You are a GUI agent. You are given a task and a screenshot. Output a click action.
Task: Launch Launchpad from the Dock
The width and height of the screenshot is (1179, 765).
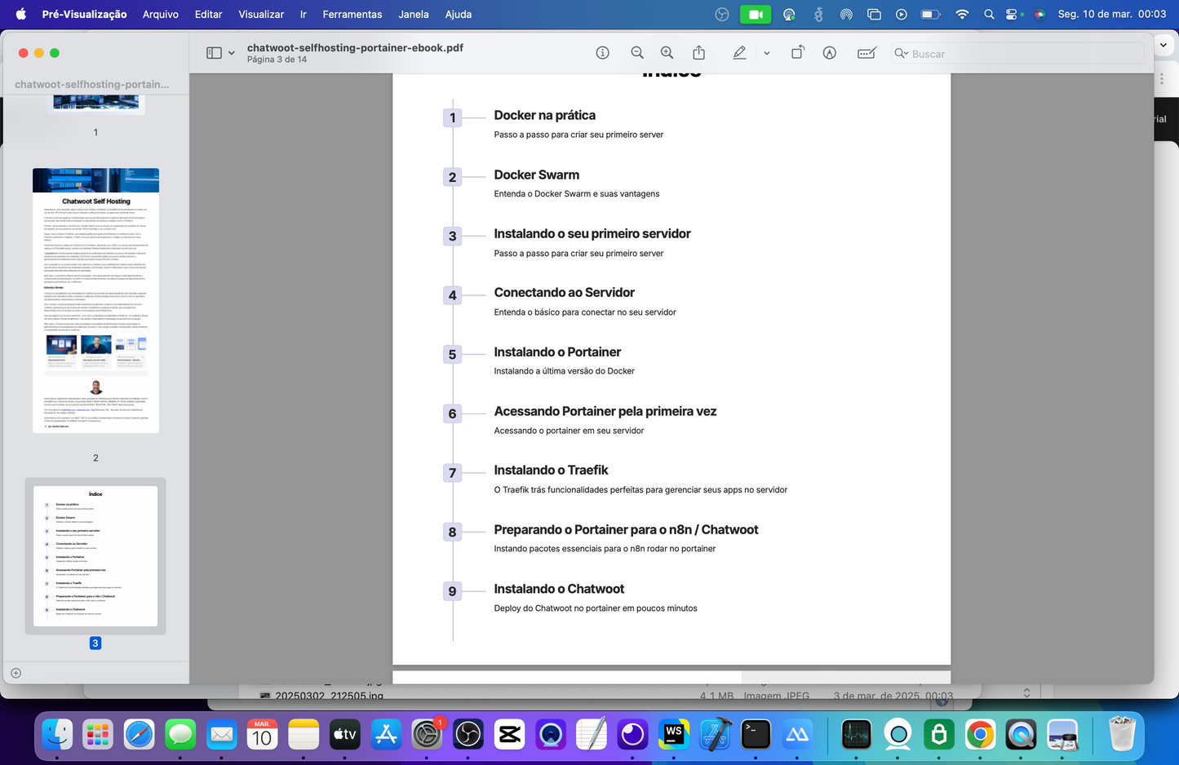click(98, 735)
